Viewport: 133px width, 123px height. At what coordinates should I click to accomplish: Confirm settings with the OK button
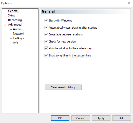[x=60, y=118]
